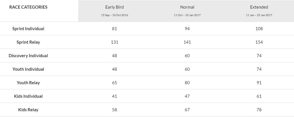Click the 15 Sep – 10 Oct 2016 date text
Image resolution: width=294 pixels, height=117 pixels.
(115, 15)
